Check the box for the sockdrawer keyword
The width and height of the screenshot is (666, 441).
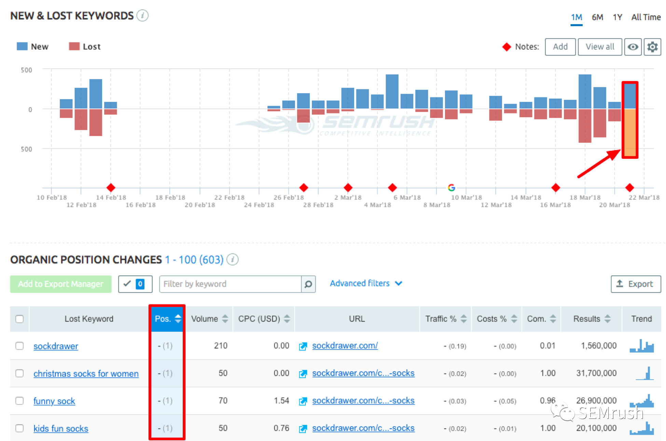(19, 346)
